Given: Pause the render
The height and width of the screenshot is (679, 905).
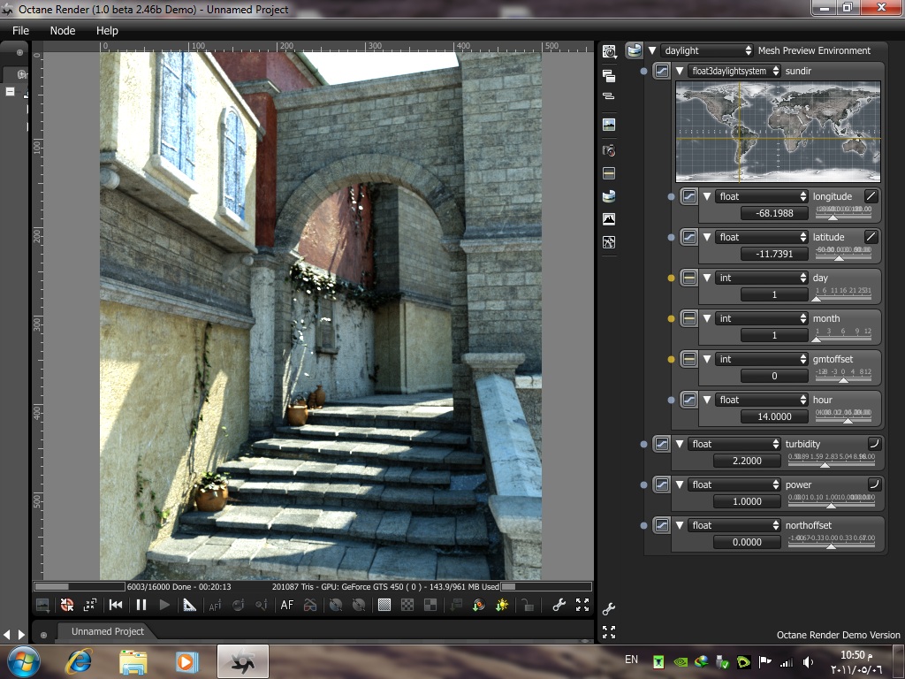Looking at the screenshot, I should tap(141, 605).
